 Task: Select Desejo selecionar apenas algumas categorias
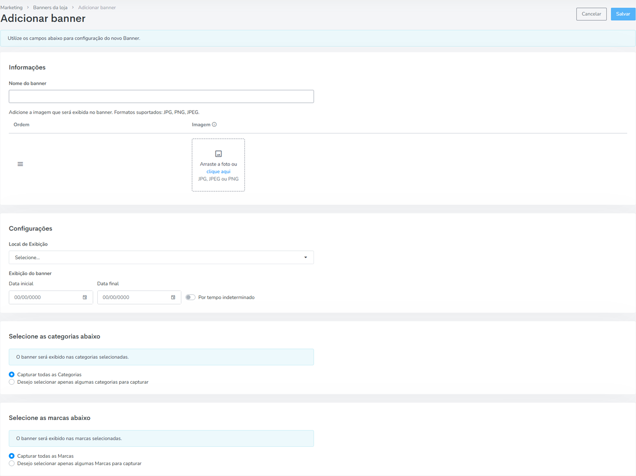point(12,382)
